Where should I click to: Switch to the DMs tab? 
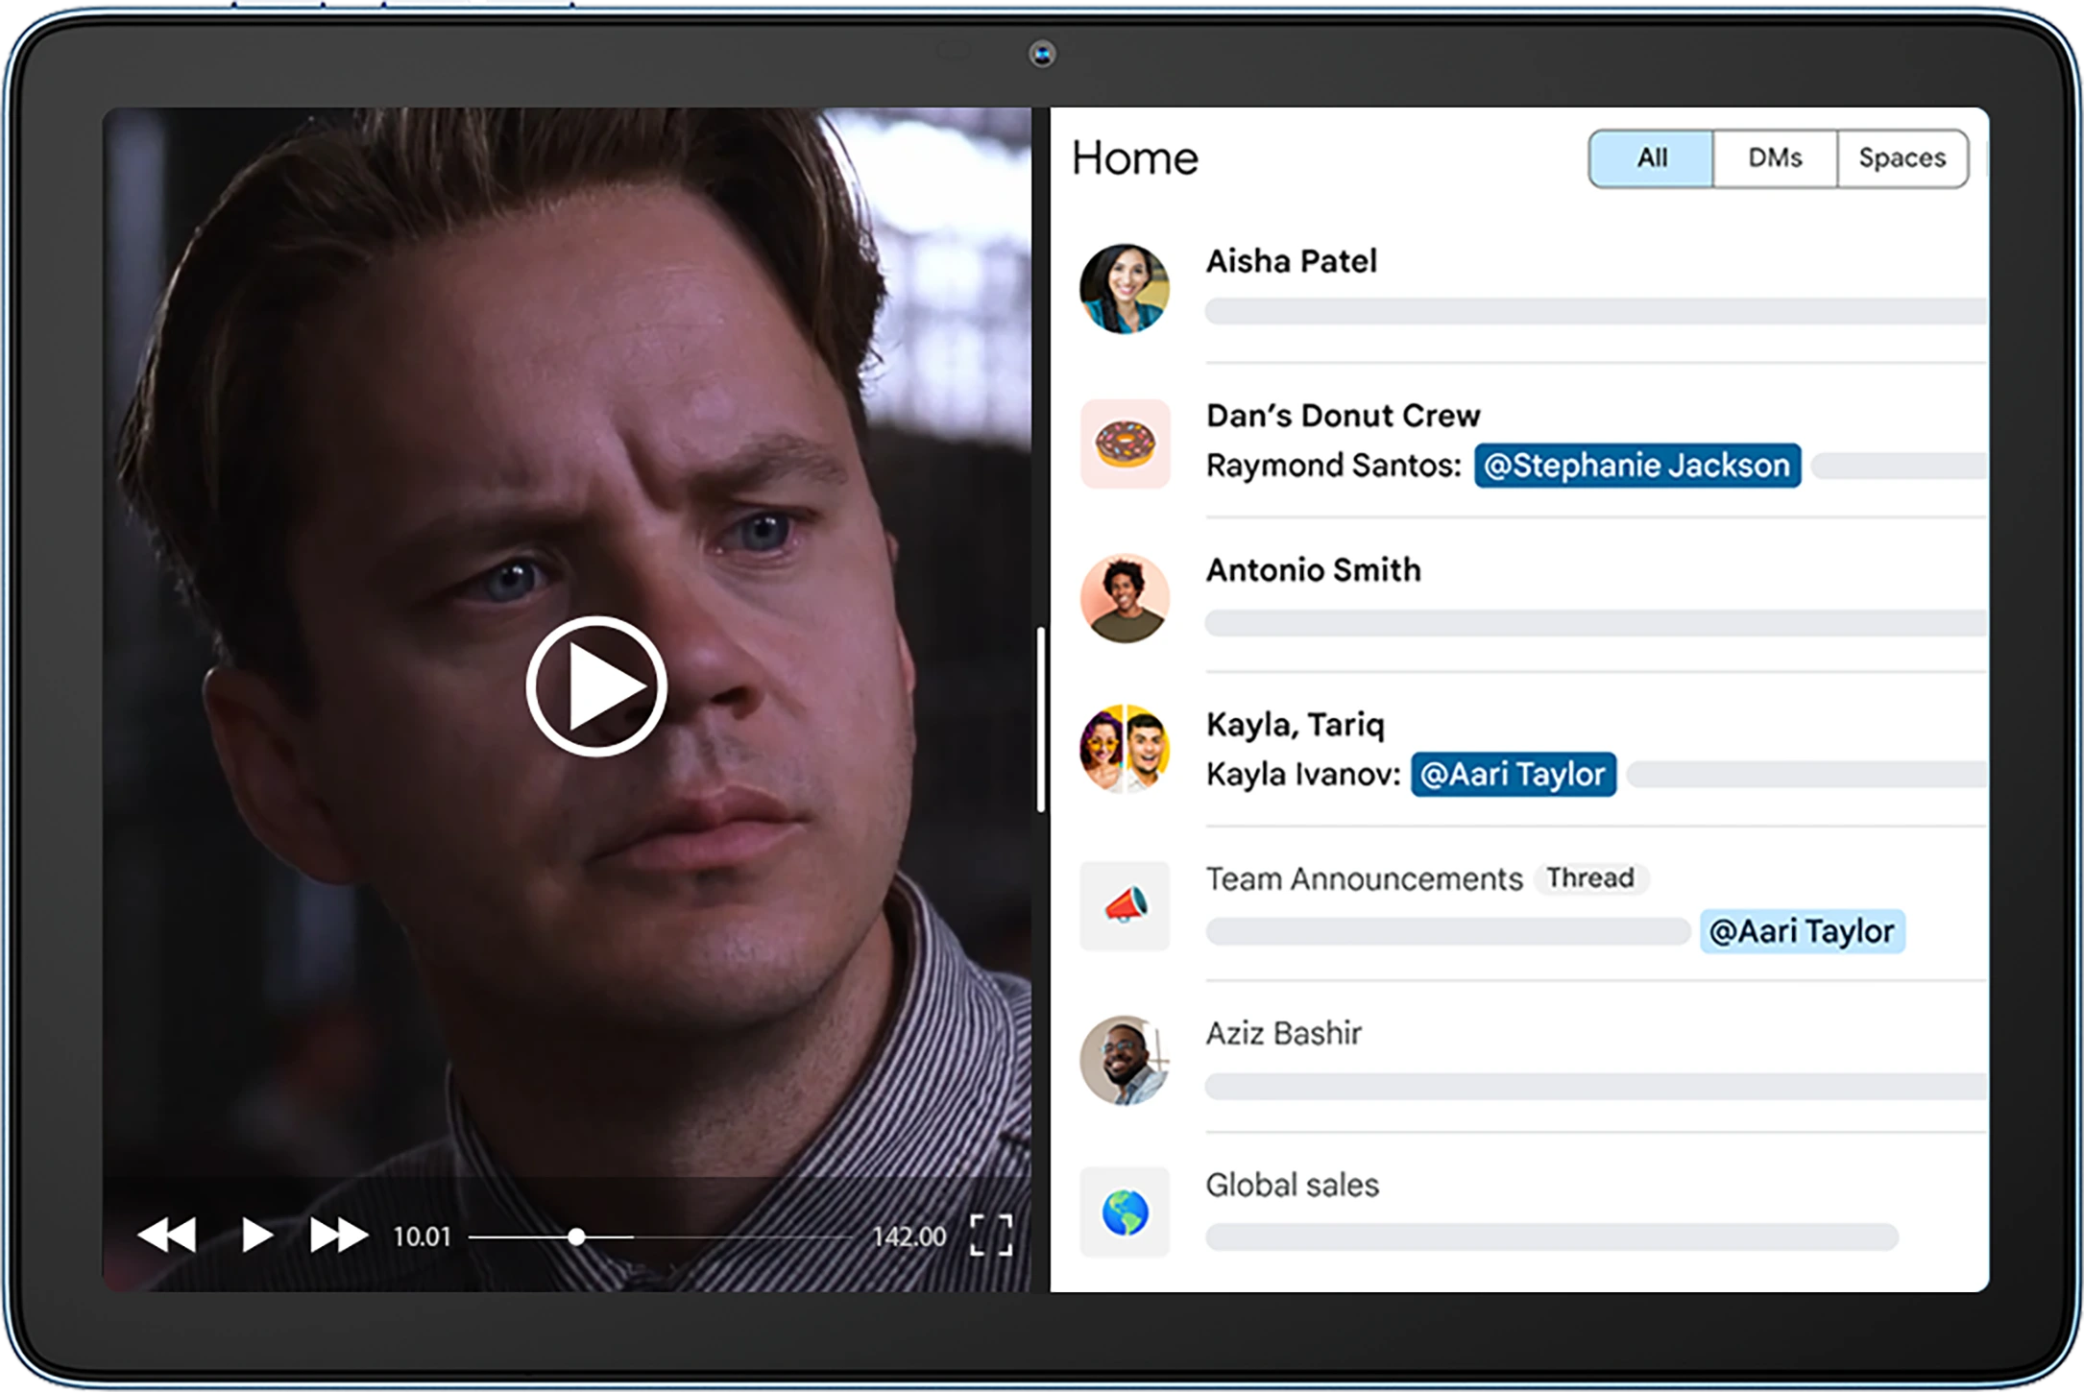click(x=1774, y=158)
